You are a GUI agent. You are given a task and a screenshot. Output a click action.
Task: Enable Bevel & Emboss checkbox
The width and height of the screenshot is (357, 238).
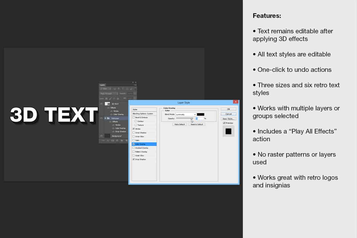(x=134, y=117)
